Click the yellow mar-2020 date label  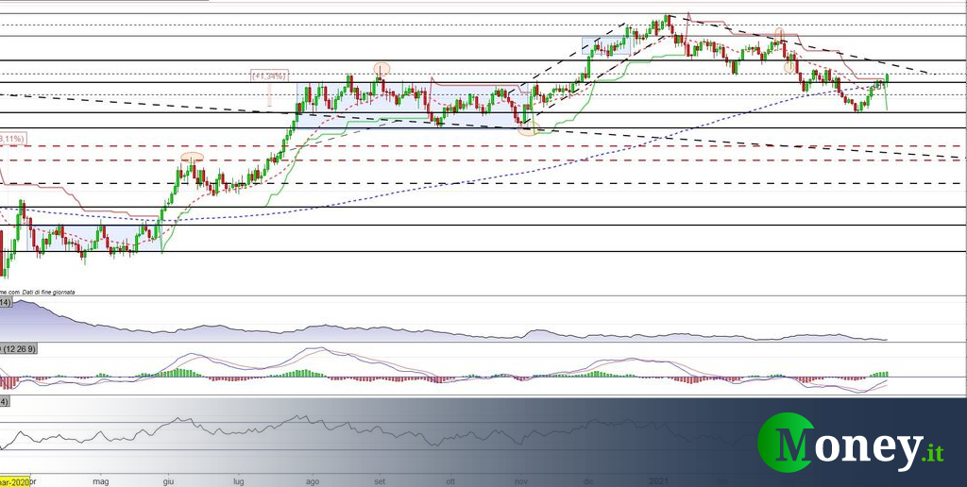pyautogui.click(x=15, y=479)
